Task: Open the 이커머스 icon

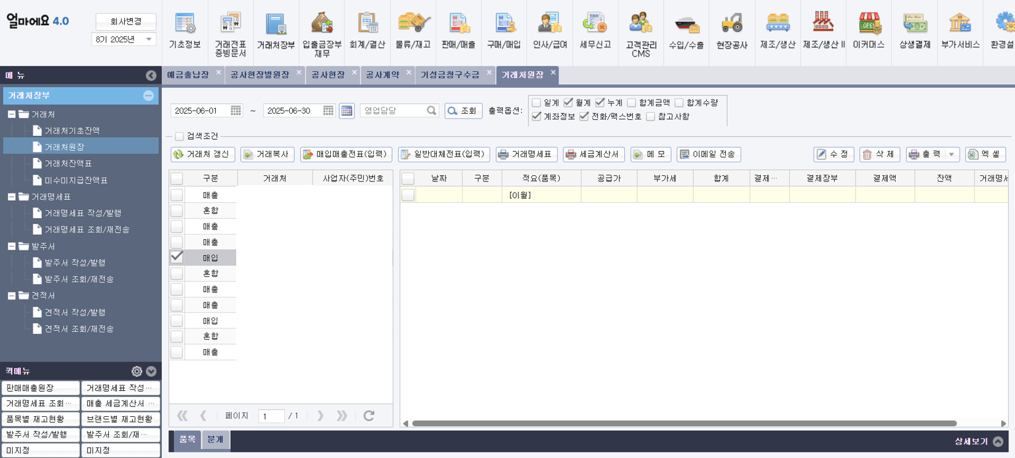Action: click(869, 31)
